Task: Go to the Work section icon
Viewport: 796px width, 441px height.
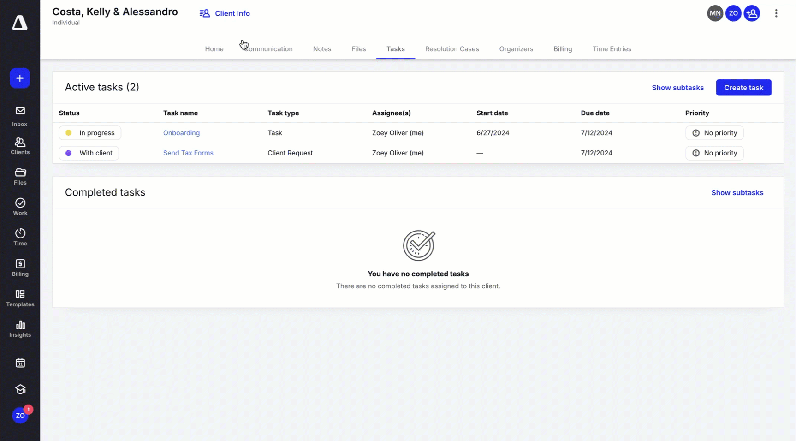Action: click(20, 206)
